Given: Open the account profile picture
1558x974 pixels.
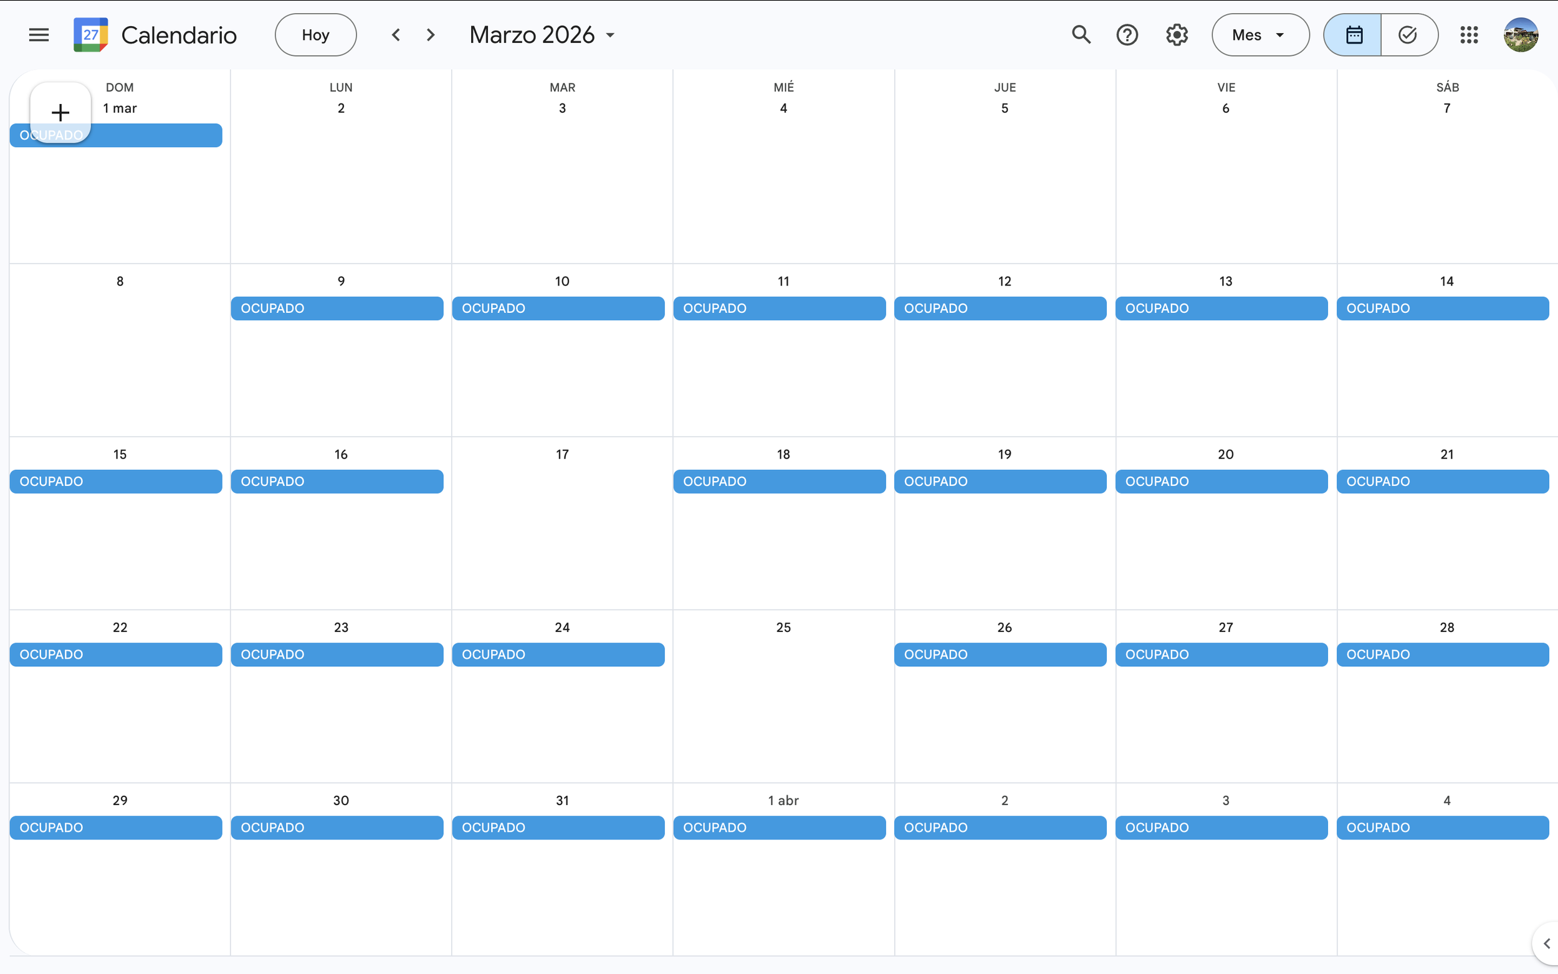Looking at the screenshot, I should (x=1521, y=35).
